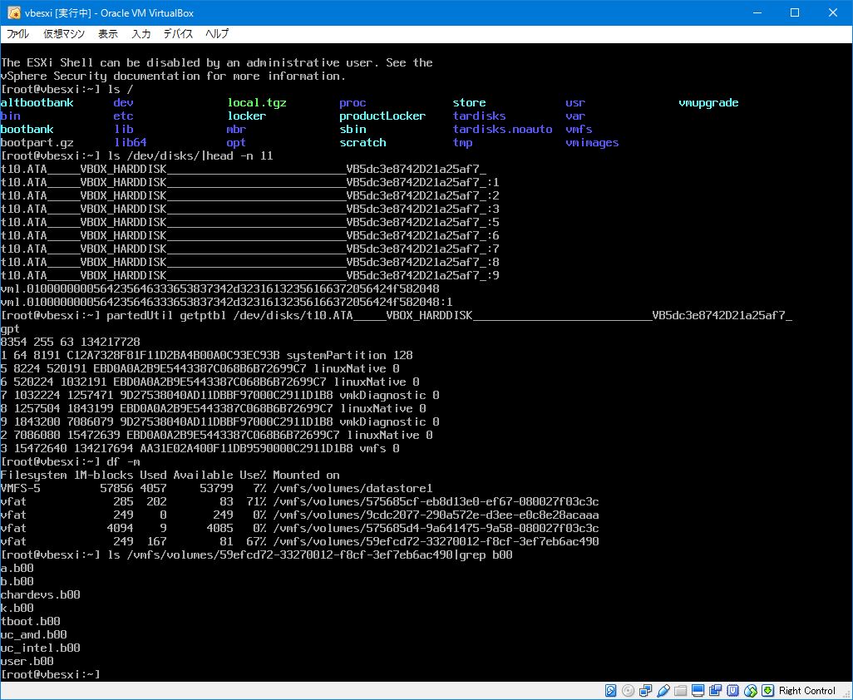Click the 'grep b00' text in command
Image resolution: width=853 pixels, height=700 pixels.
pyautogui.click(x=486, y=555)
